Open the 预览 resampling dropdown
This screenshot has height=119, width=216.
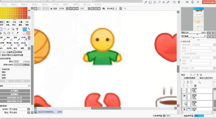(x=28, y=113)
